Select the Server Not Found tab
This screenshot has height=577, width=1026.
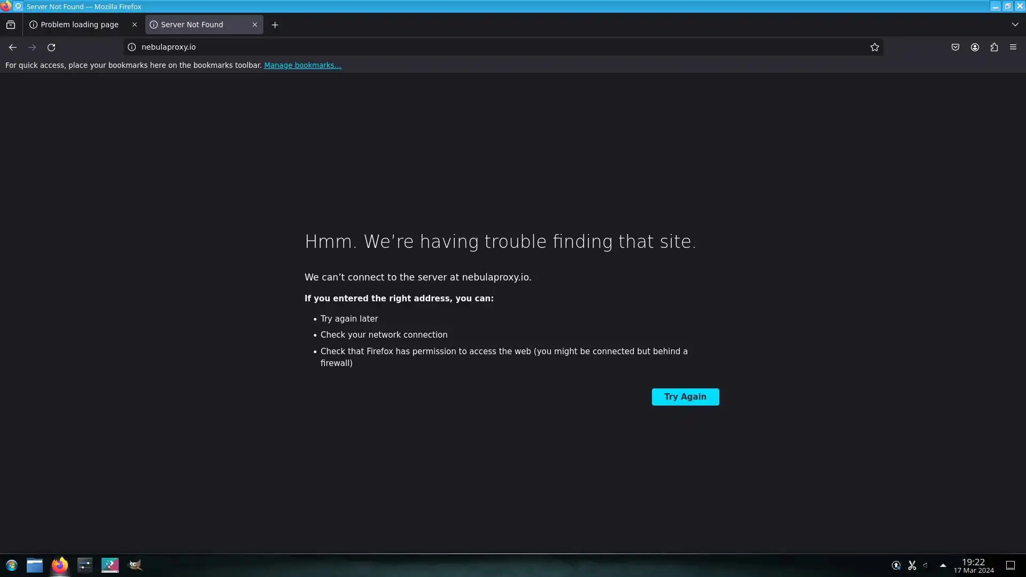tap(192, 25)
